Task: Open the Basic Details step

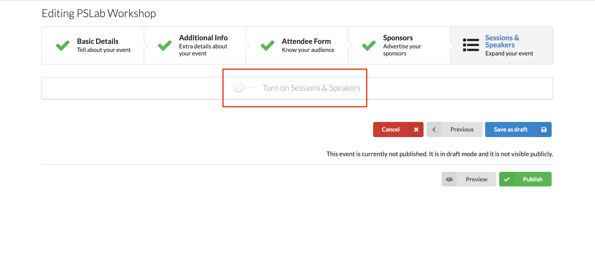Action: pos(93,45)
